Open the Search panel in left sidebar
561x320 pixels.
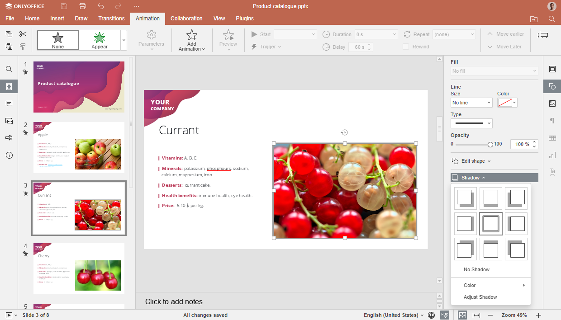[x=9, y=69]
